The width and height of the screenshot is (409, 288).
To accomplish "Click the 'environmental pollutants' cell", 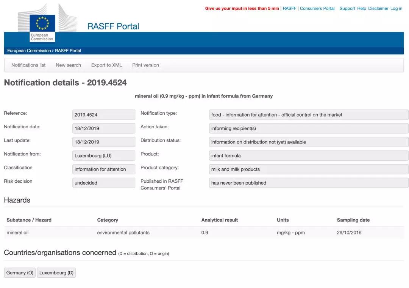I will click(x=123, y=233).
